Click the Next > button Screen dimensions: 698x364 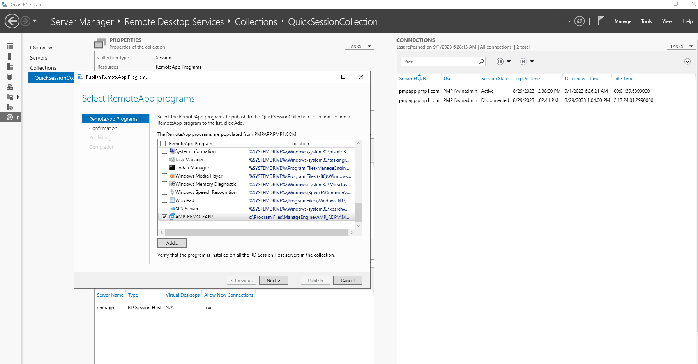click(274, 280)
